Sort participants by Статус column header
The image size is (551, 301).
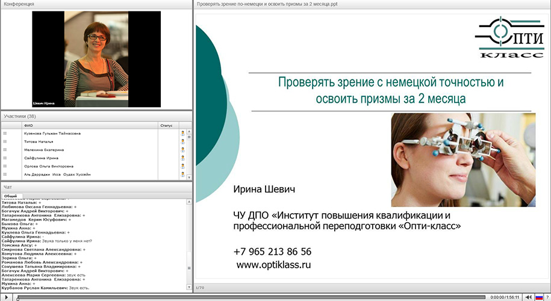coord(169,125)
